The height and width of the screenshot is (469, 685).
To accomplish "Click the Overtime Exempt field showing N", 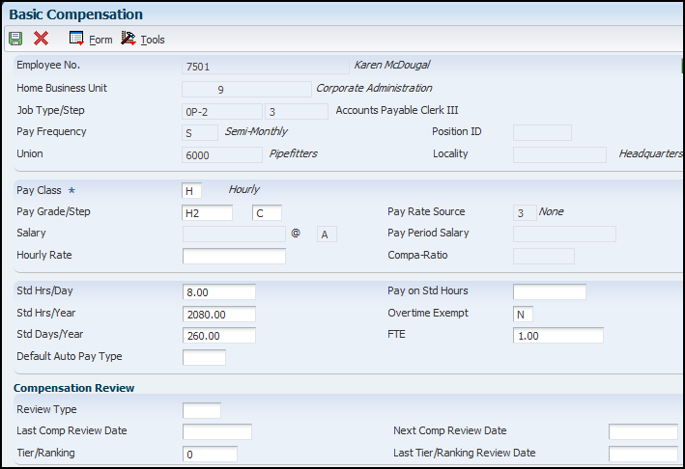I will click(x=523, y=315).
